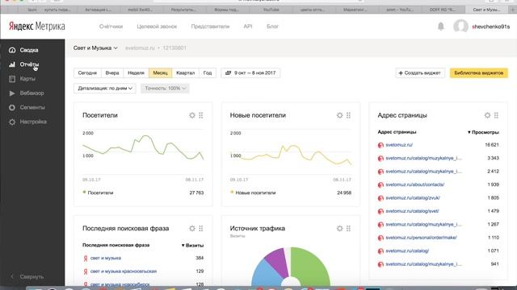Click drag handle of Адрес страницы widget
The image size is (517, 290).
[x=496, y=115]
